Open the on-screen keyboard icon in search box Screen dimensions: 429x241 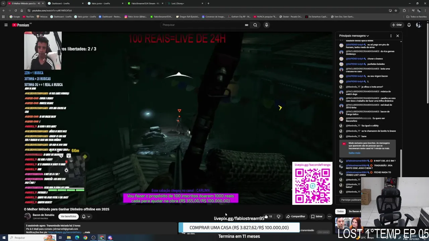pos(246,25)
